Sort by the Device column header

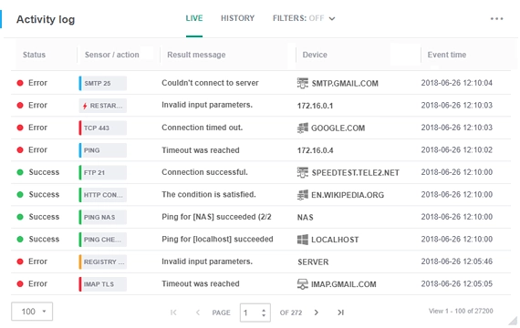pos(315,55)
